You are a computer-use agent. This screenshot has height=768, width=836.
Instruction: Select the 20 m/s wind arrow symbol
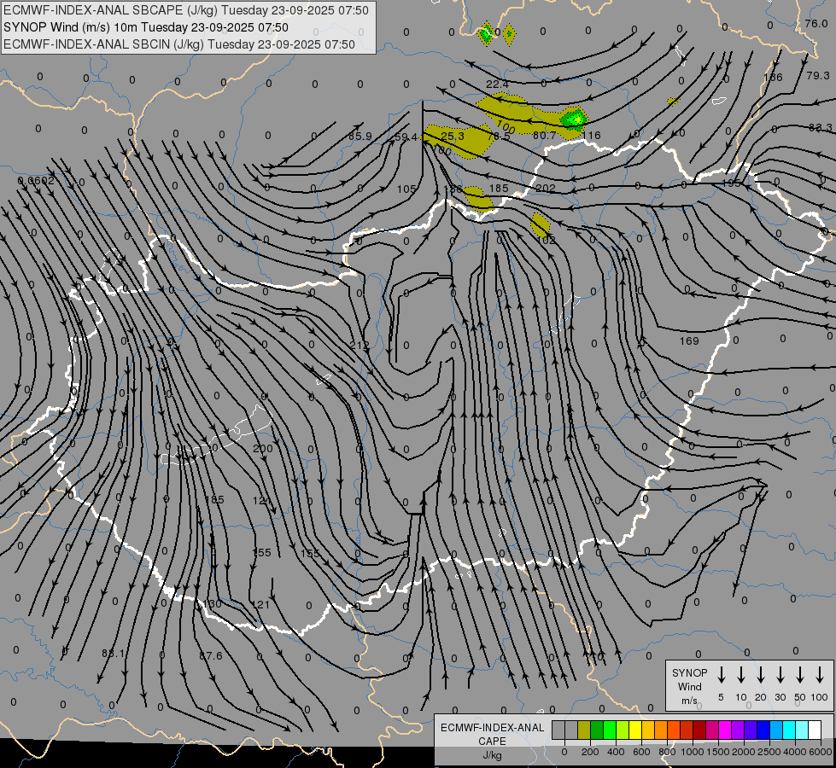click(x=761, y=675)
